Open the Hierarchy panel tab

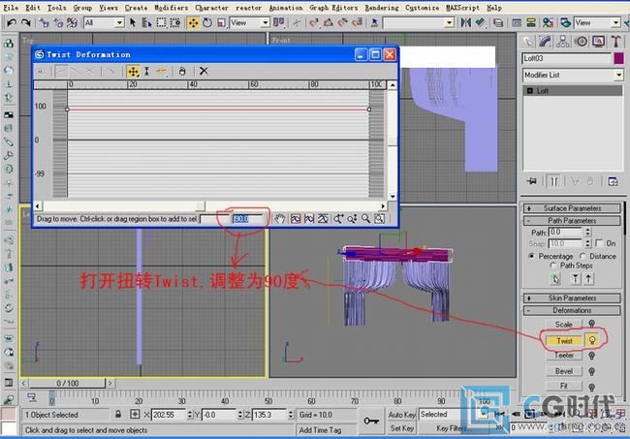(x=563, y=42)
